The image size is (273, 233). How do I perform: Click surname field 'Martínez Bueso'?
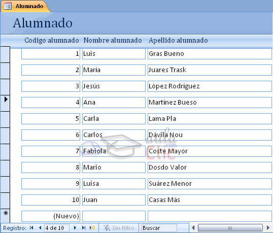pyautogui.click(x=210, y=103)
